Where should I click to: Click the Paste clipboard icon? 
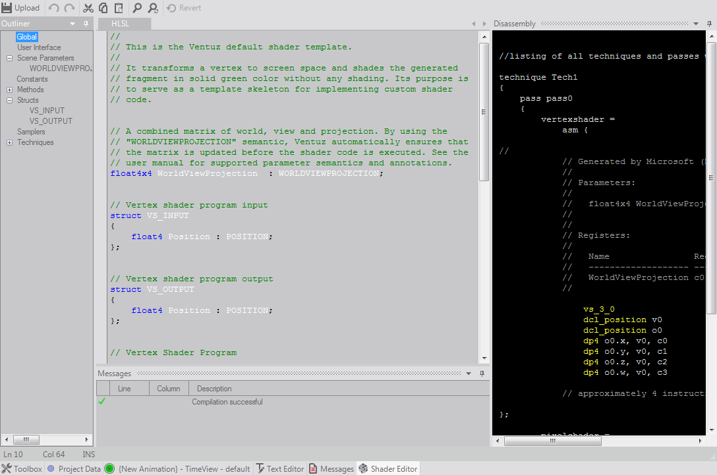click(x=119, y=8)
